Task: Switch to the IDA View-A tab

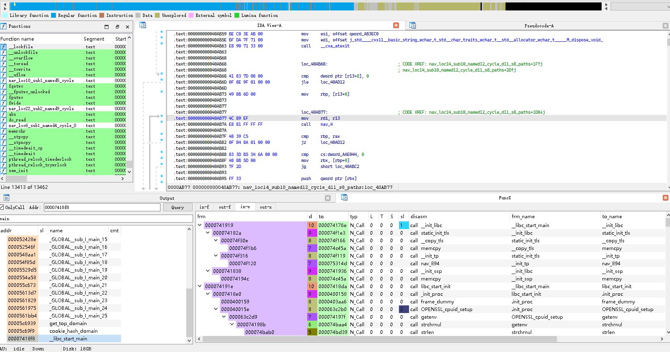Action: [269, 25]
